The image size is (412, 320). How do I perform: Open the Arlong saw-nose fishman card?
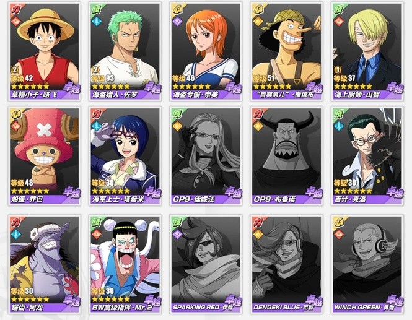tap(45, 264)
